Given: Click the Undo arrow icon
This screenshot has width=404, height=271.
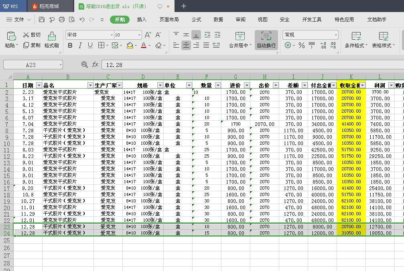Looking at the screenshot, I should click(x=82, y=19).
